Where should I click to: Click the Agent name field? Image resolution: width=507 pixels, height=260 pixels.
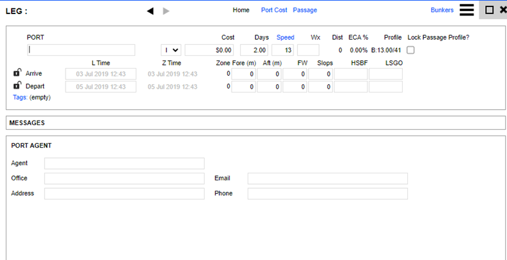point(124,164)
